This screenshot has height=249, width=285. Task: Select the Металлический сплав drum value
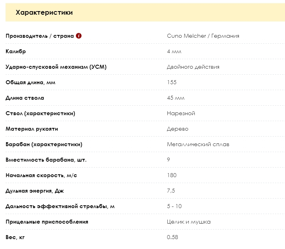pyautogui.click(x=198, y=145)
